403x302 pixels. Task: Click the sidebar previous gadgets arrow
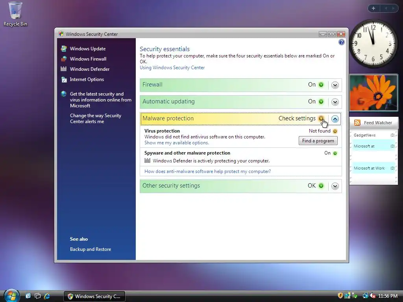coord(386,8)
